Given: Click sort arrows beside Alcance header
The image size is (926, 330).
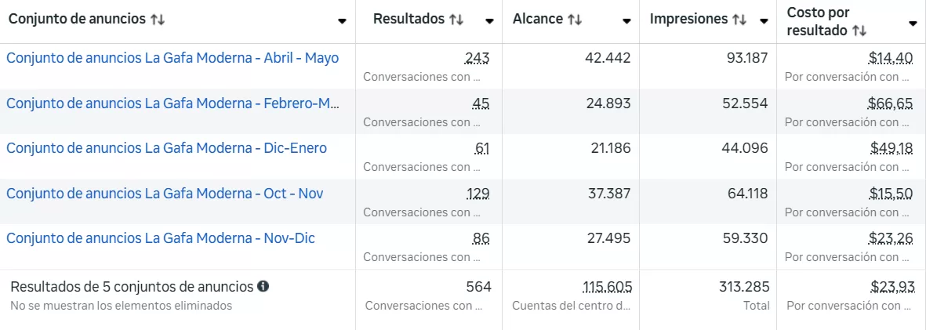Looking at the screenshot, I should coord(575,20).
